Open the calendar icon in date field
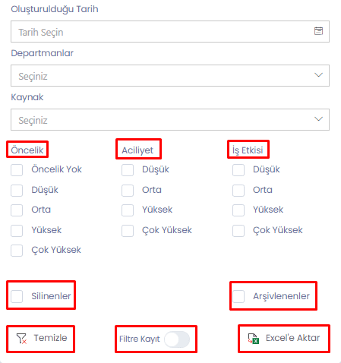Image resolution: width=341 pixels, height=363 pixels. point(318,31)
